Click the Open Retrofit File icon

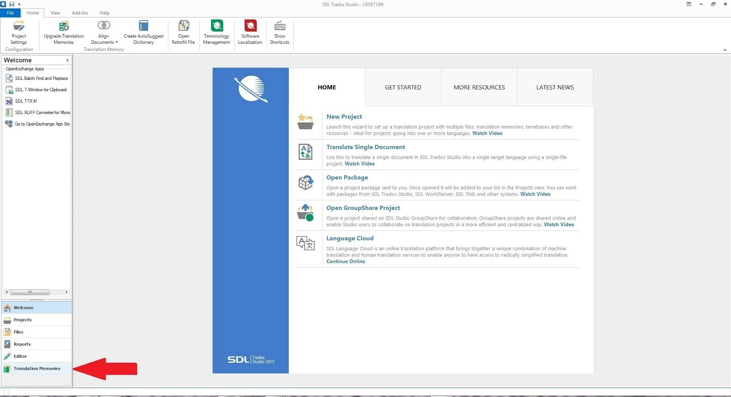pos(184,26)
